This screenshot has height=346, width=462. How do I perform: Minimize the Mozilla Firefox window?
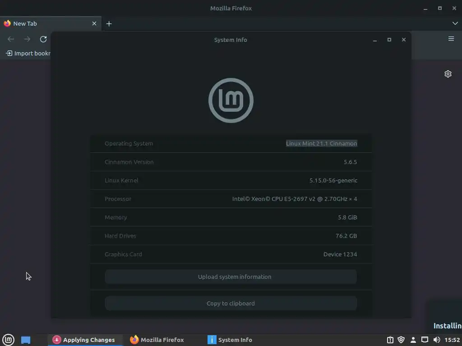coord(425,9)
